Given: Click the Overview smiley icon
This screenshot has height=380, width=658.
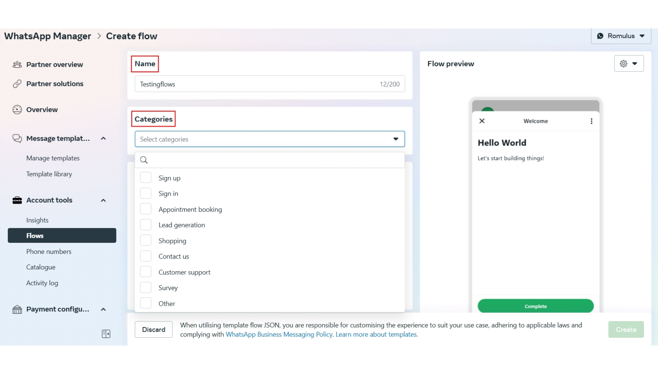Looking at the screenshot, I should 17,109.
